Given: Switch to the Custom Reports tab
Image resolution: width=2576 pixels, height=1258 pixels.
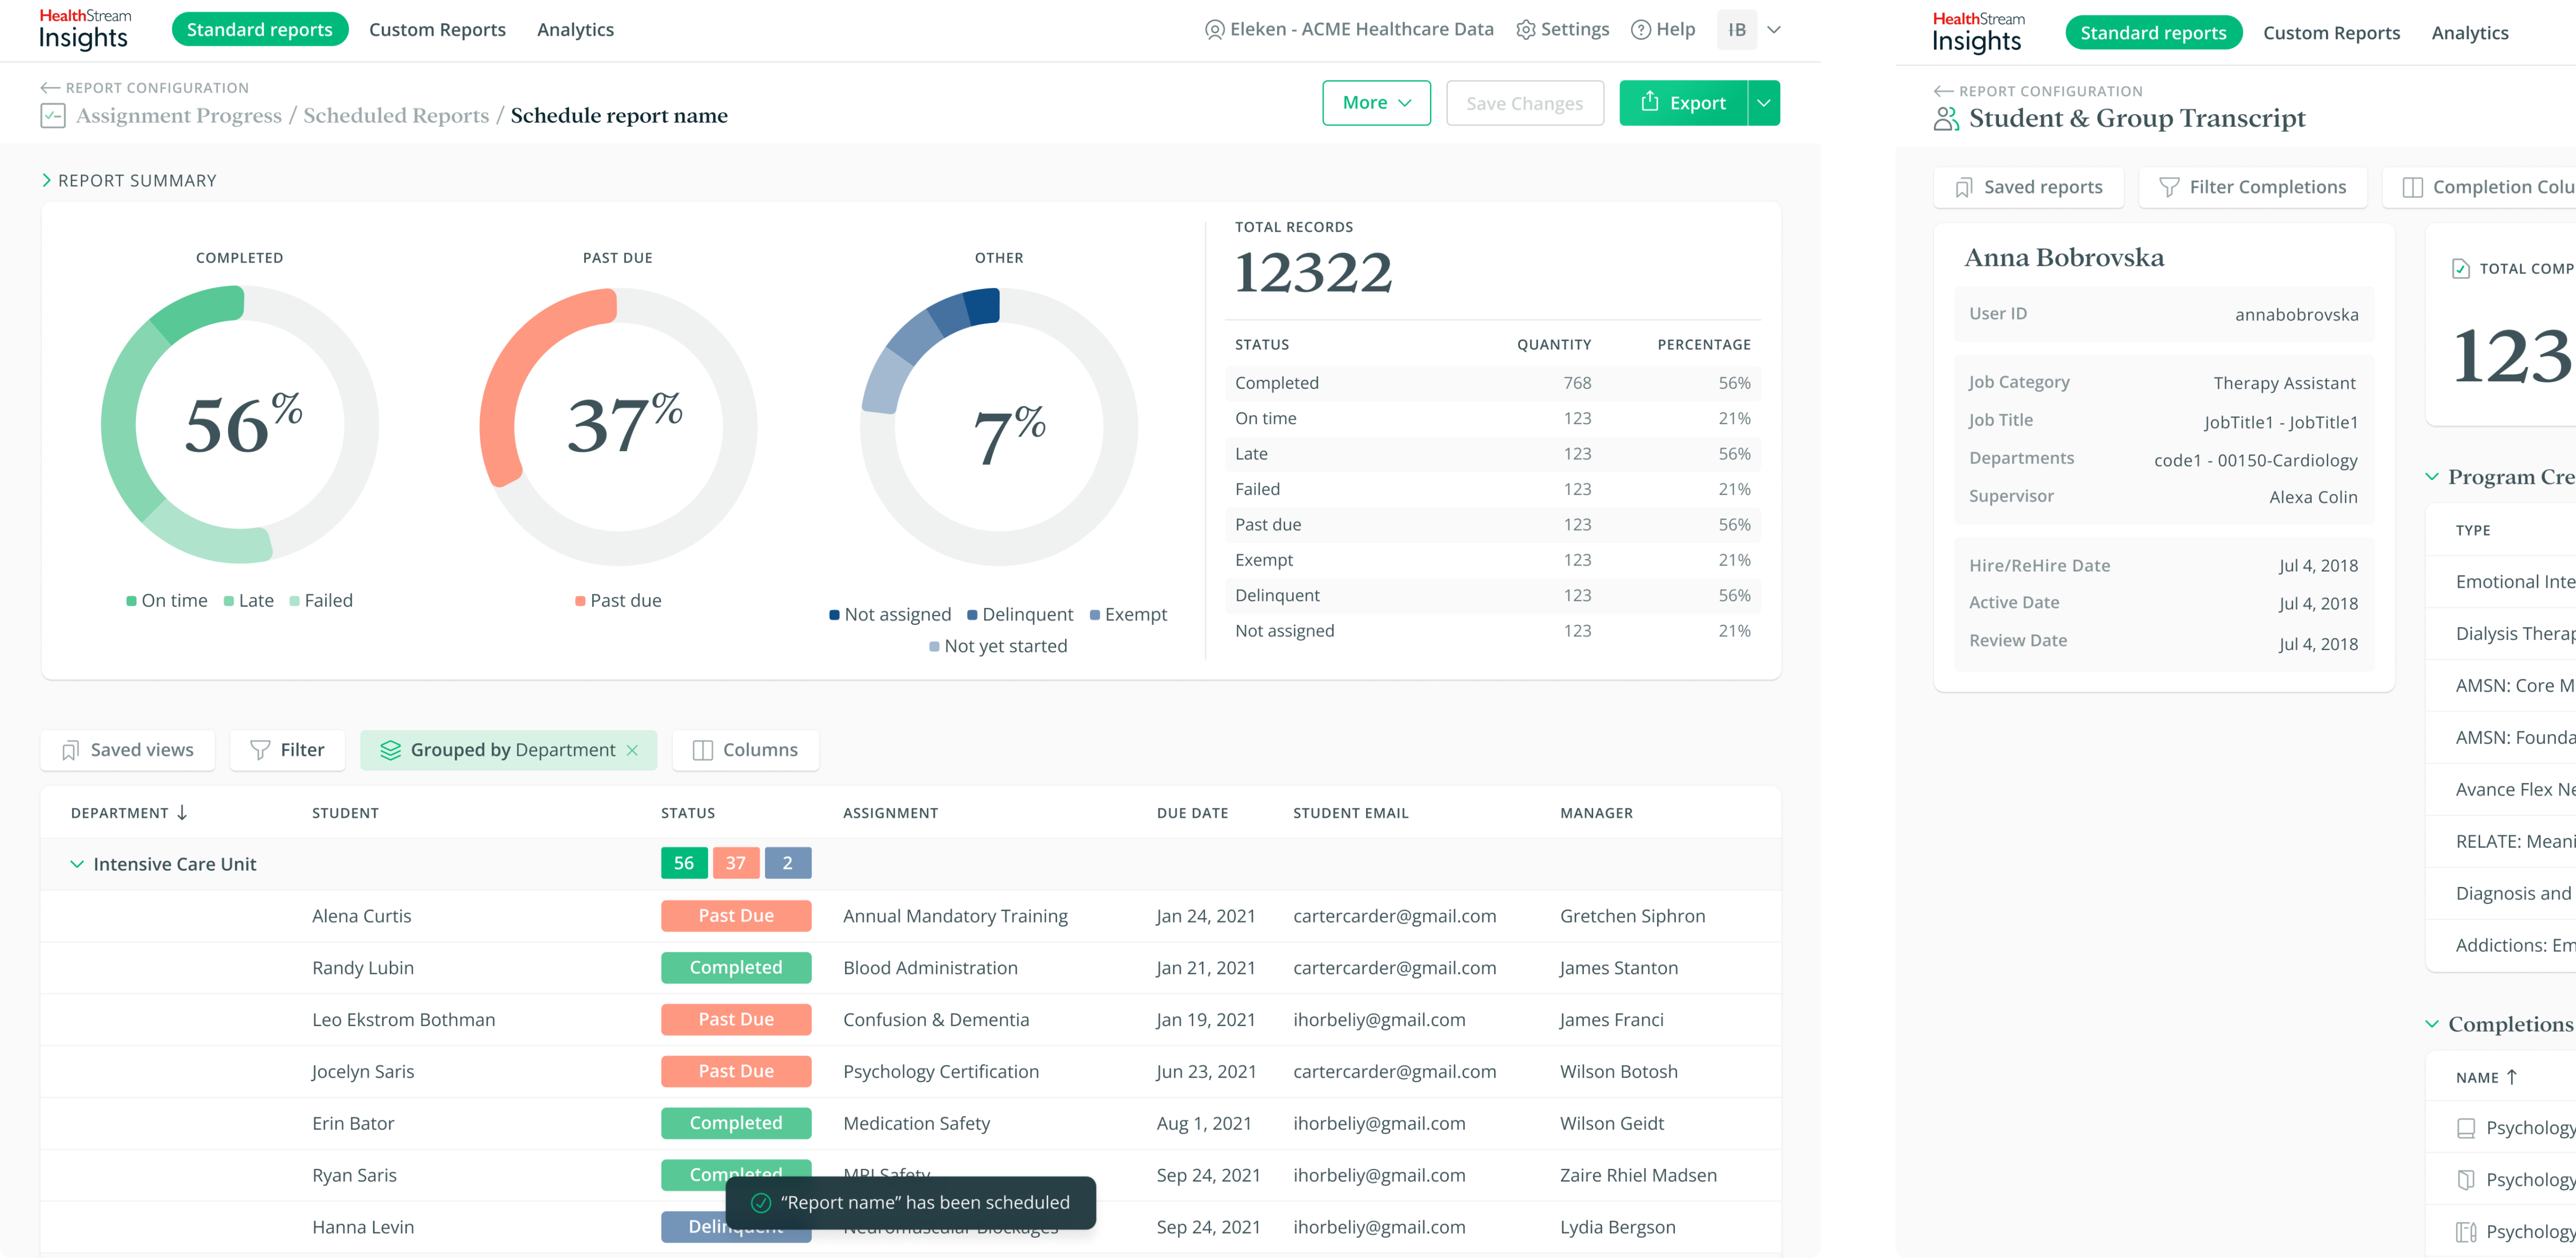Looking at the screenshot, I should tap(437, 30).
